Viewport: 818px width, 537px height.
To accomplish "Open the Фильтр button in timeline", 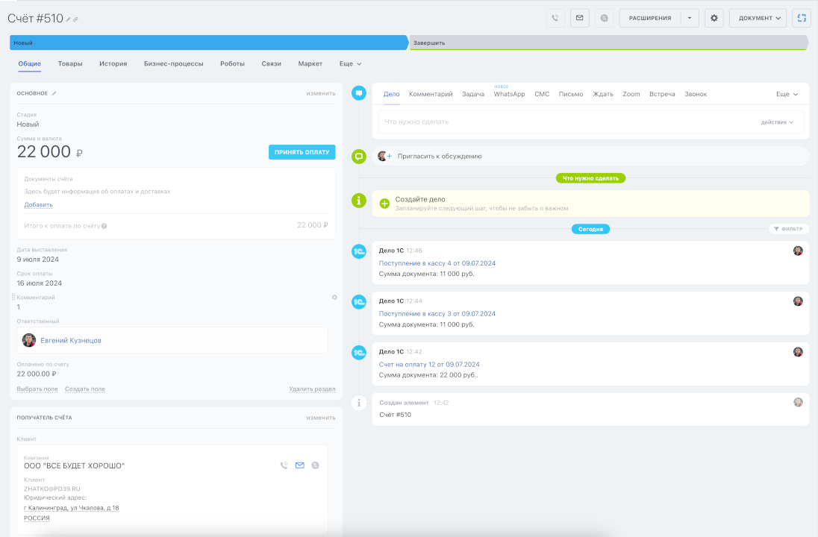I will pyautogui.click(x=789, y=229).
